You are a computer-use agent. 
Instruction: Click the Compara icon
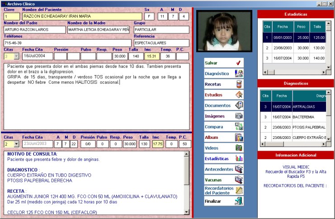click(239, 127)
